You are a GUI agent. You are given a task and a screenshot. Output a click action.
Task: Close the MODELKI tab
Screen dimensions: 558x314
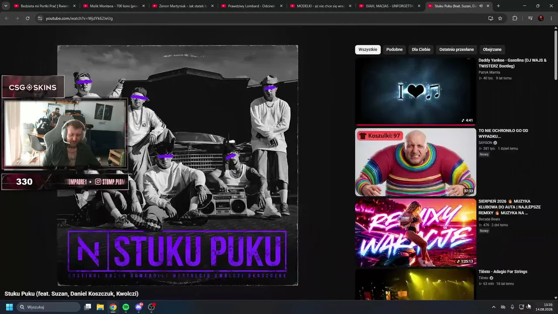click(x=350, y=6)
